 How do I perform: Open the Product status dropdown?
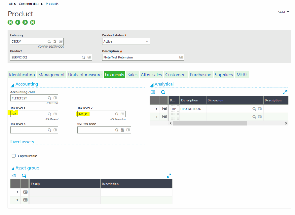(x=146, y=41)
